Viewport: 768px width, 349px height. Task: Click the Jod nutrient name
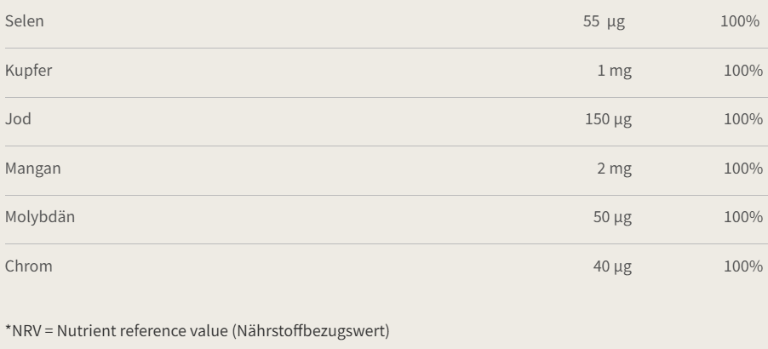(x=18, y=119)
